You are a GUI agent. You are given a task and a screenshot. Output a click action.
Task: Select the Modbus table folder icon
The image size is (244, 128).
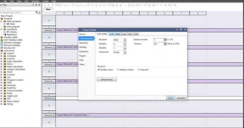[2, 37]
